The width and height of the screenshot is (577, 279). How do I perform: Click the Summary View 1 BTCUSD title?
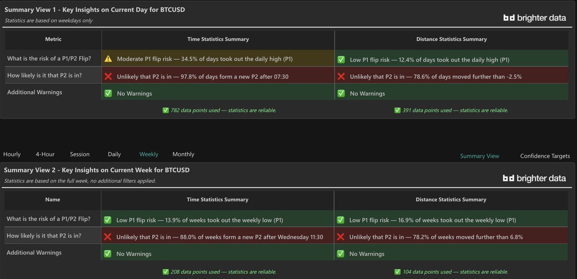pos(95,10)
